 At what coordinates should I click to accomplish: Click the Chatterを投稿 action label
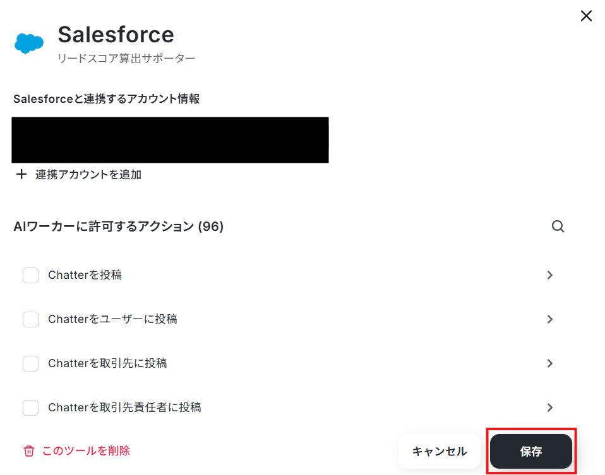click(x=85, y=275)
